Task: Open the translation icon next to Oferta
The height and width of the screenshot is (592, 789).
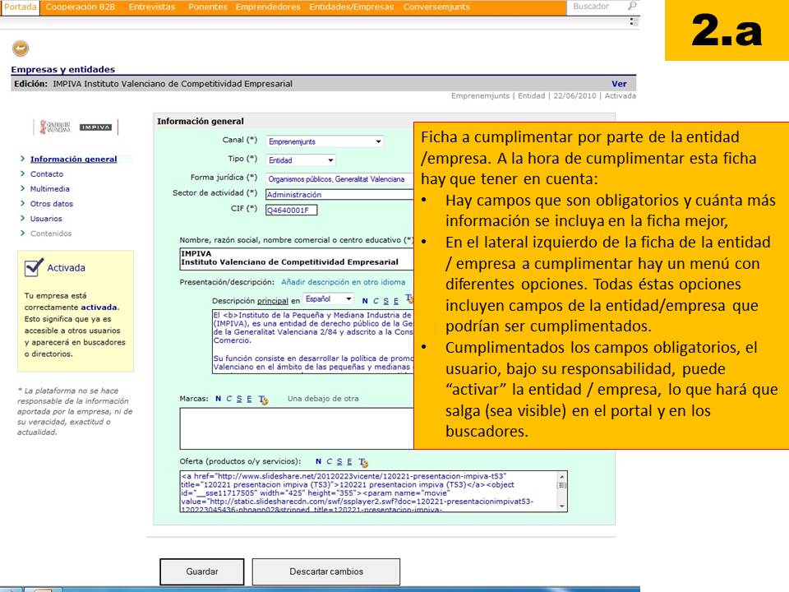Action: [362, 461]
